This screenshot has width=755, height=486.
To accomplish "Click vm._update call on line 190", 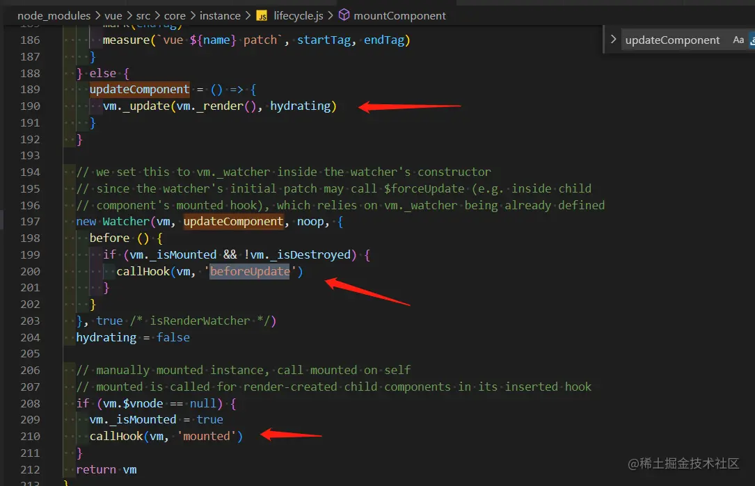I will click(x=220, y=106).
